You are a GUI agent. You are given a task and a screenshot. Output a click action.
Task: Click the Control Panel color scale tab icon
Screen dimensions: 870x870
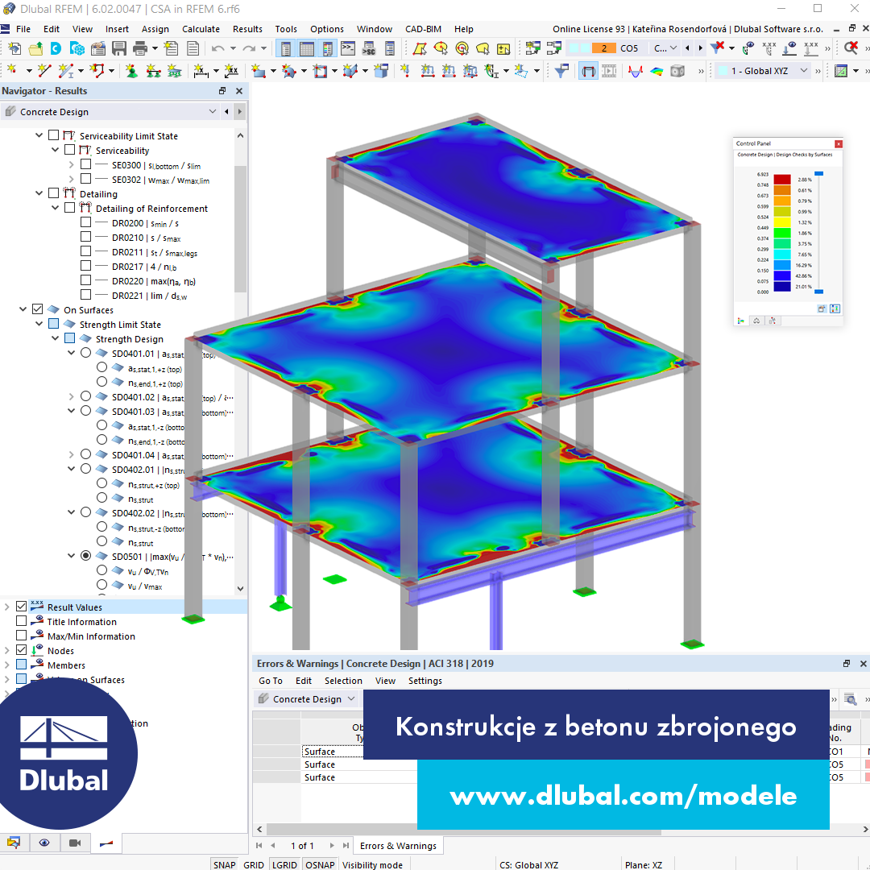(x=741, y=321)
